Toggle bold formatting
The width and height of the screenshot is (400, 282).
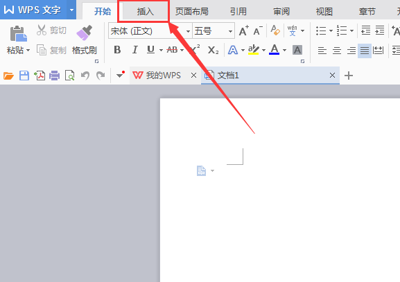point(117,50)
